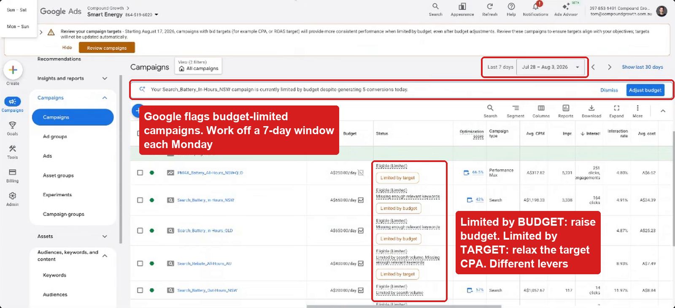
Task: Open Asset groups in the sidebar
Action: 58,176
